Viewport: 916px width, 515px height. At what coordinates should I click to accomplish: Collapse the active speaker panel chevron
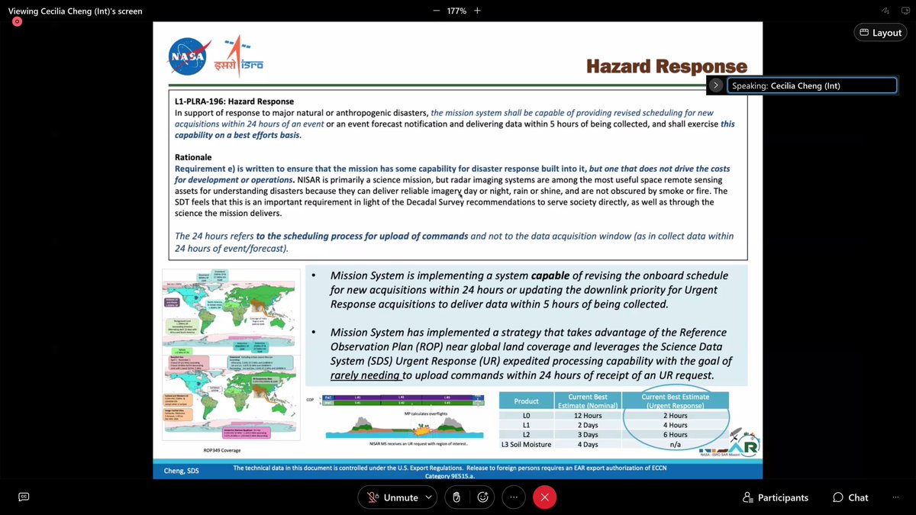coord(715,85)
